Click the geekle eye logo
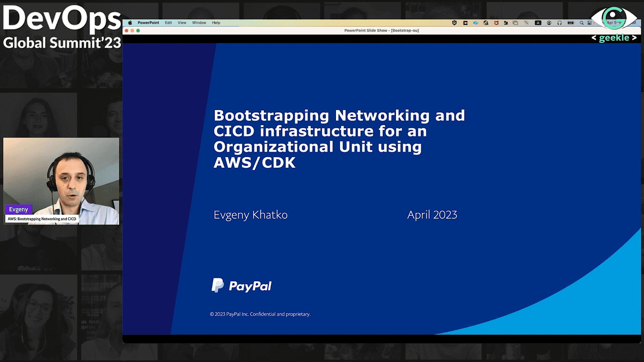 614,18
